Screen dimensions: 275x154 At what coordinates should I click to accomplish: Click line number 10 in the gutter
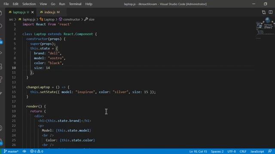[x=14, y=68]
